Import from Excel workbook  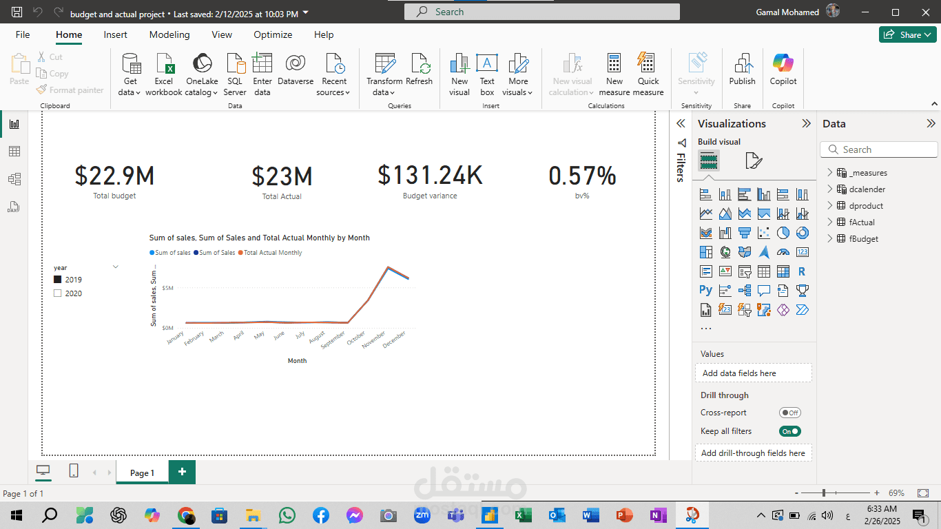164,74
